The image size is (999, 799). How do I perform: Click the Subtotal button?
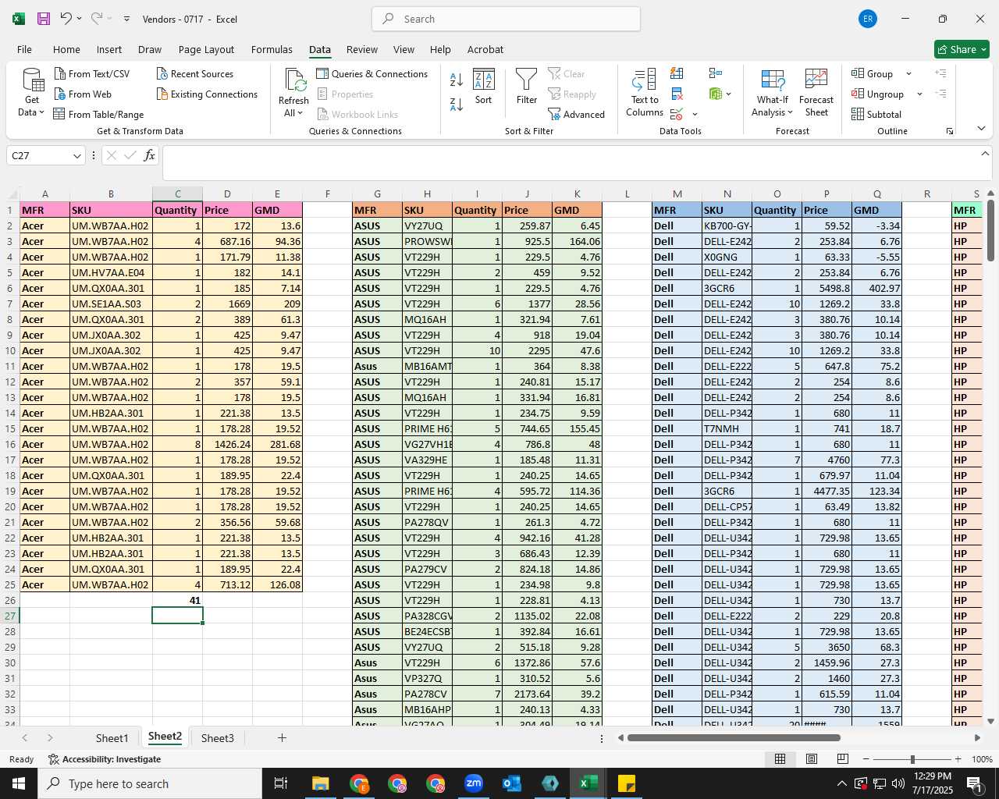pos(876,114)
